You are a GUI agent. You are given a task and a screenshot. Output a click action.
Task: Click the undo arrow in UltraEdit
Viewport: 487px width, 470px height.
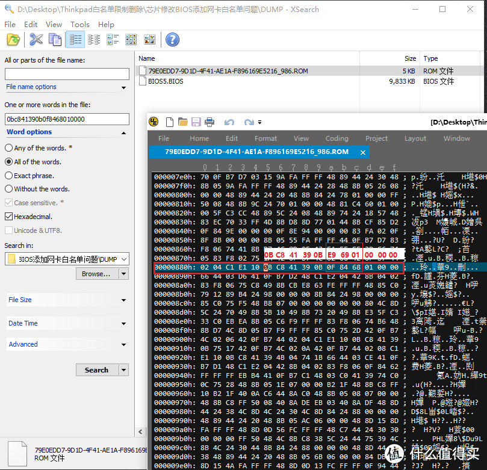[229, 122]
